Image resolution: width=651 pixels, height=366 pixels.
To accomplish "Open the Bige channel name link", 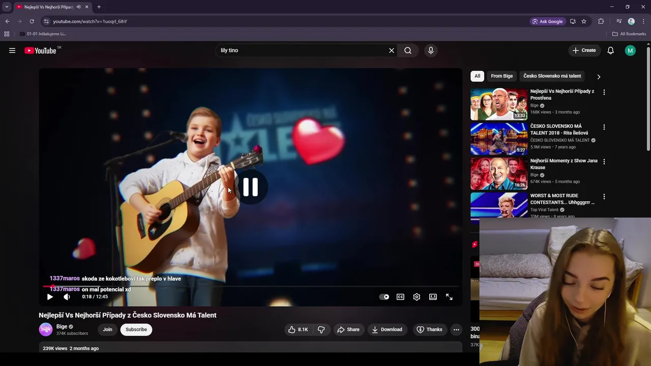I will tap(62, 326).
